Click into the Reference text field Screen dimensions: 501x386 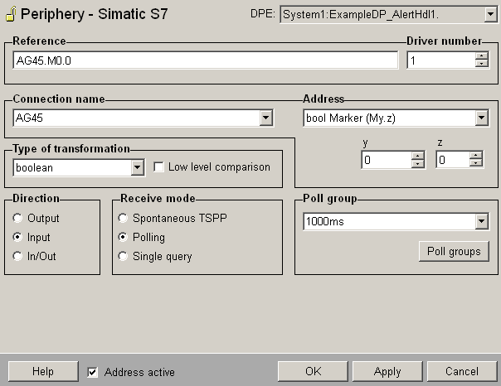click(x=206, y=60)
